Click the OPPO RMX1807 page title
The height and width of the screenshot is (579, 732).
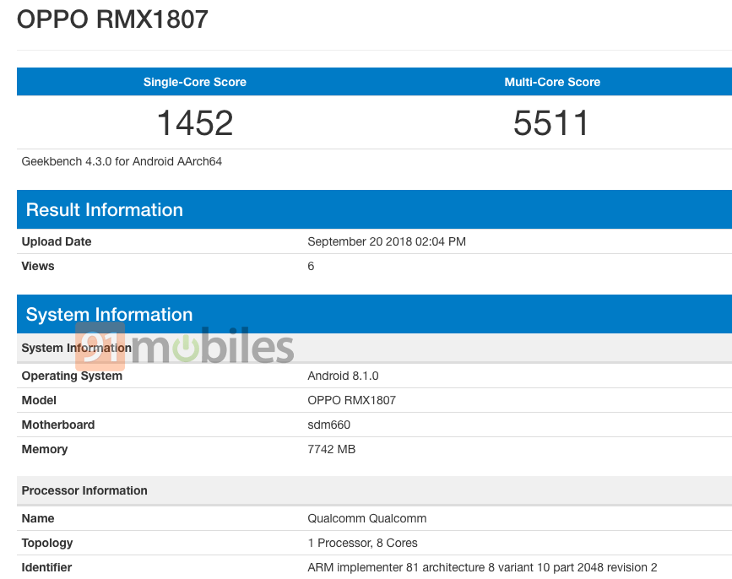pos(112,19)
